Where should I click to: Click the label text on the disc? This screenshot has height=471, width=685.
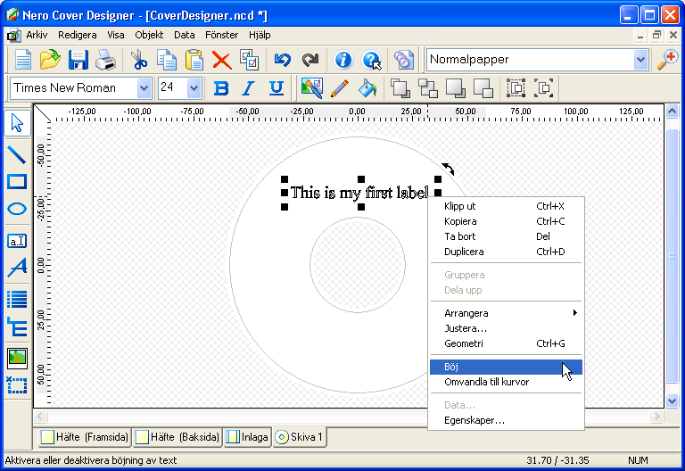click(359, 193)
